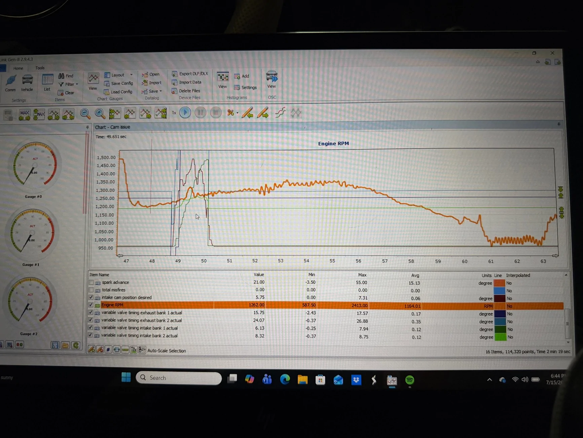
Task: Open the Filter dropdown arrow
Action: (77, 84)
